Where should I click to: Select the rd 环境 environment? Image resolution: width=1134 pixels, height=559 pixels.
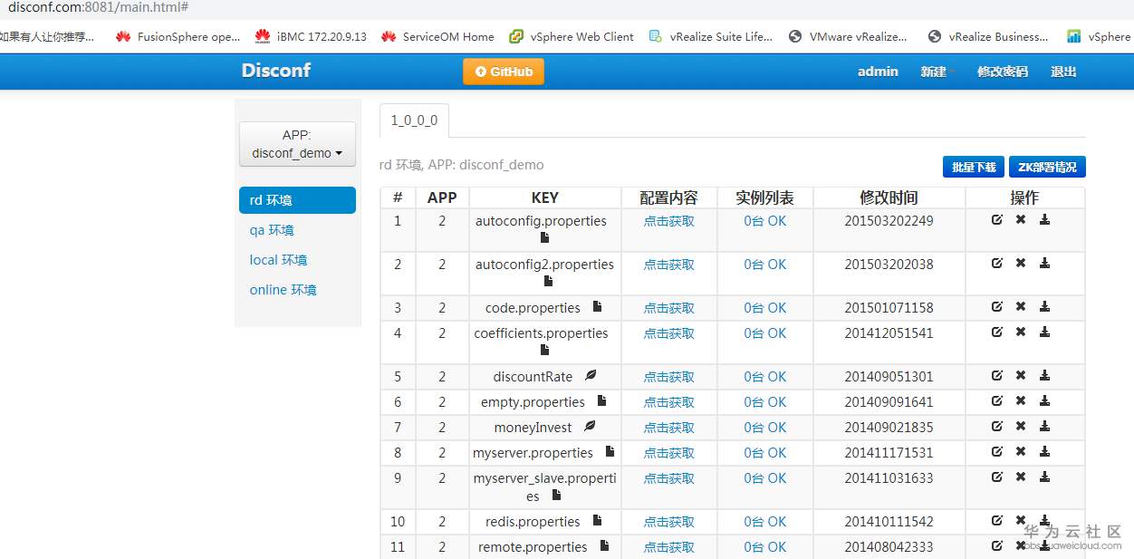click(297, 200)
